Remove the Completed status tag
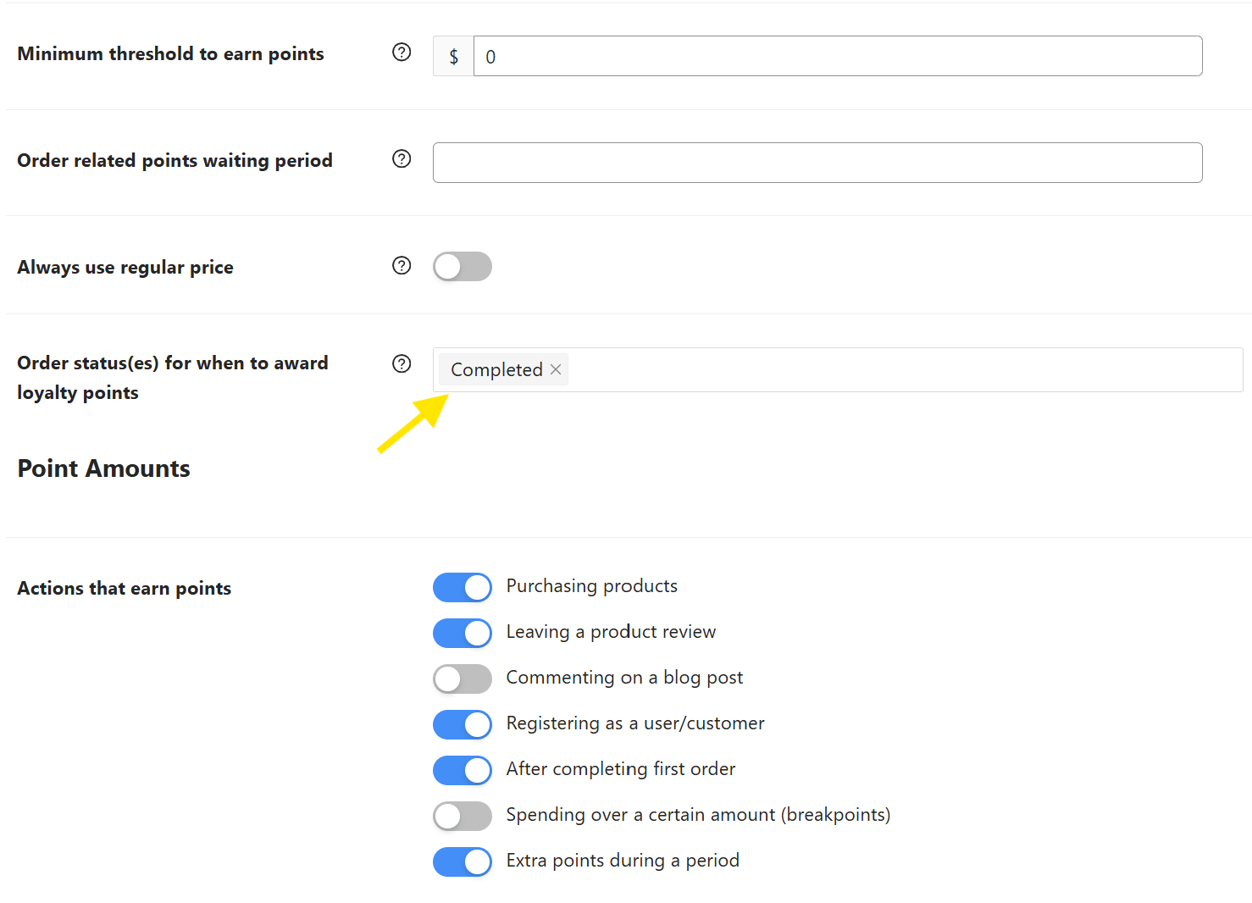Screen dimensions: 1252x903 (x=556, y=370)
